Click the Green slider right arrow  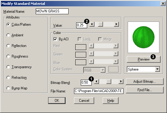click(x=116, y=54)
